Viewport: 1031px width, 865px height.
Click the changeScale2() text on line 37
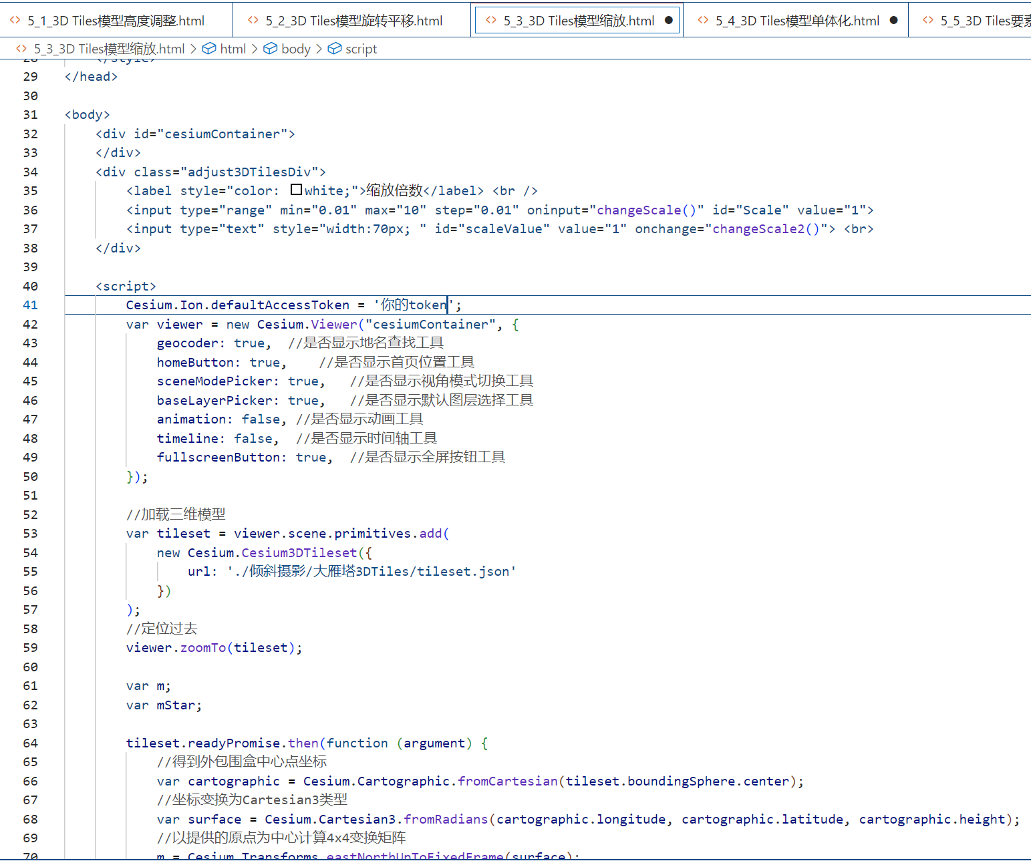(766, 229)
